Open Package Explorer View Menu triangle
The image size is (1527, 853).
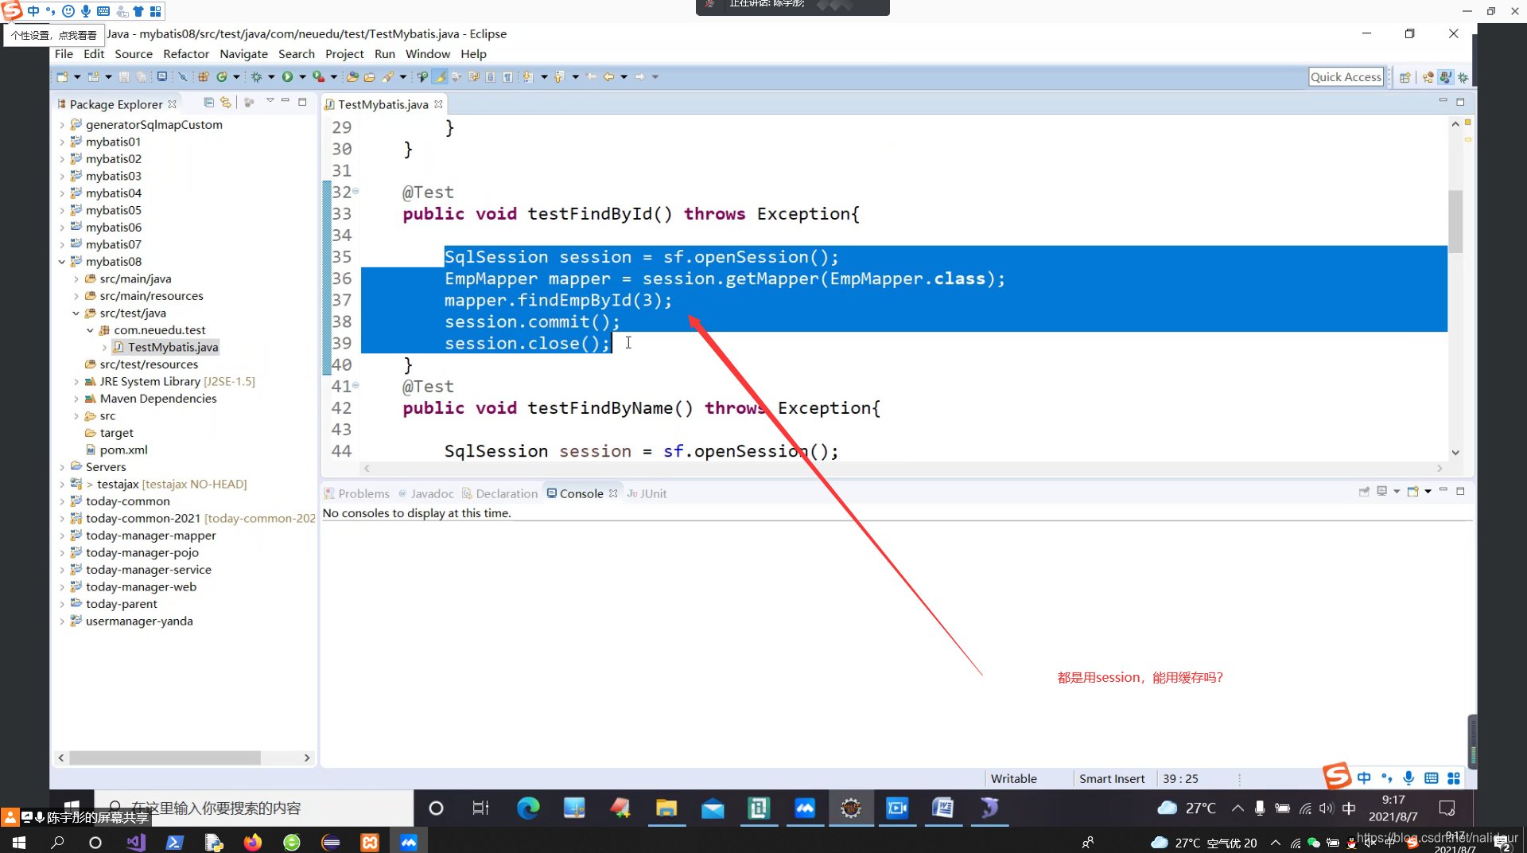pos(270,101)
